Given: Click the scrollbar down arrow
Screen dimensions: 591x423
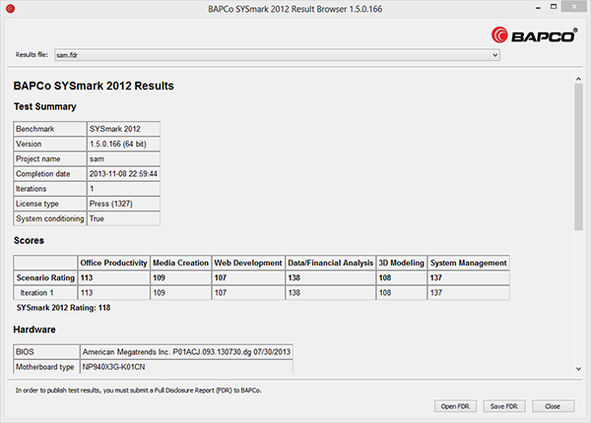Looking at the screenshot, I should pyautogui.click(x=578, y=369).
